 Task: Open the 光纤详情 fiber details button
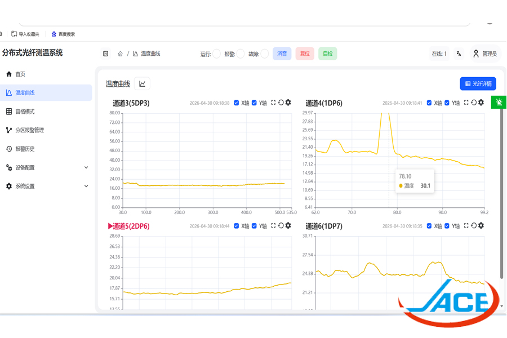coord(478,84)
